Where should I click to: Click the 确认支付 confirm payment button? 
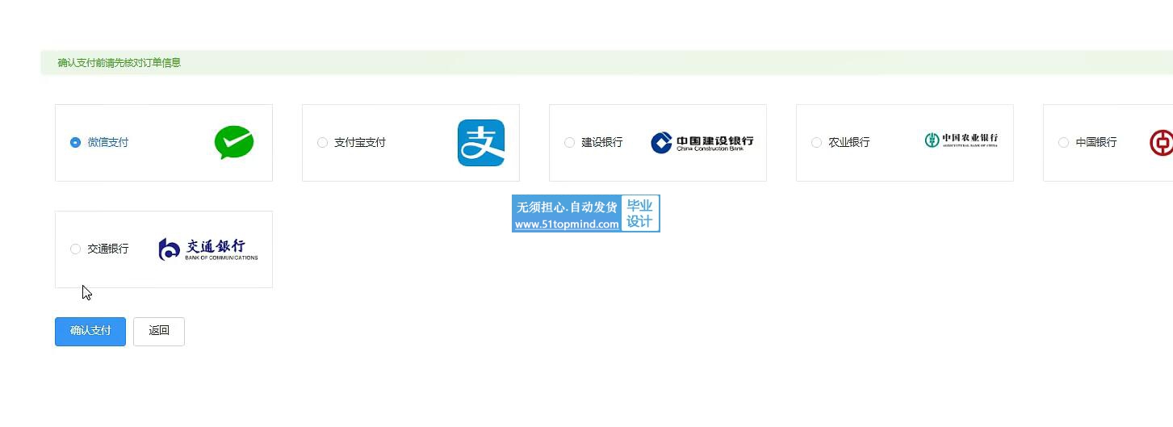click(90, 331)
